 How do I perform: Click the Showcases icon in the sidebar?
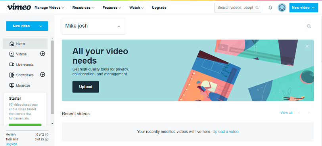click(x=12, y=75)
